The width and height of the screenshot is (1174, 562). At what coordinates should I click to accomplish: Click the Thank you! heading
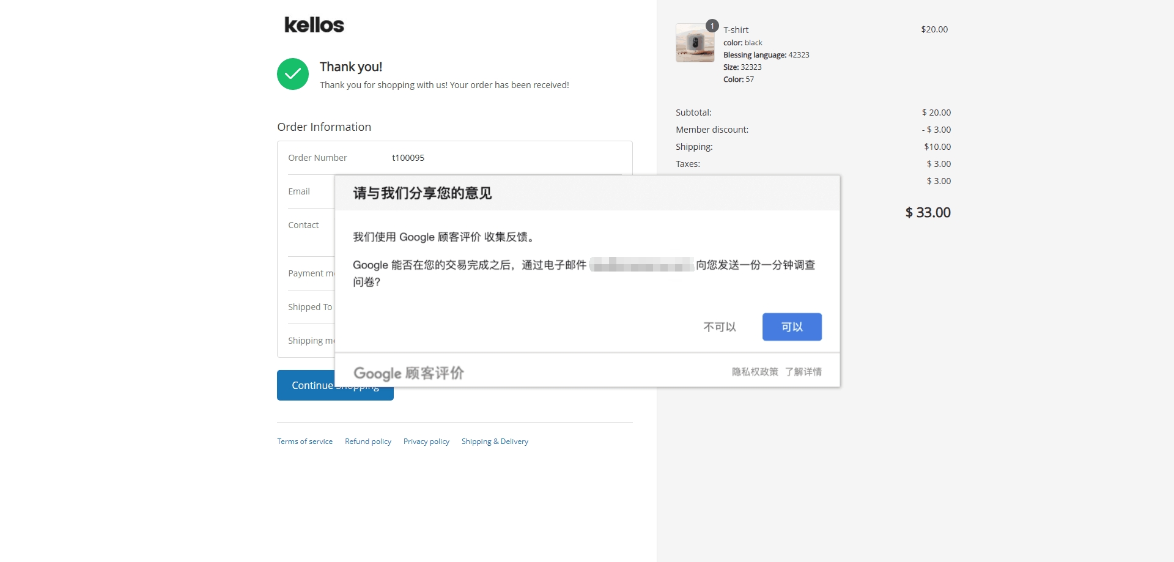tap(351, 67)
